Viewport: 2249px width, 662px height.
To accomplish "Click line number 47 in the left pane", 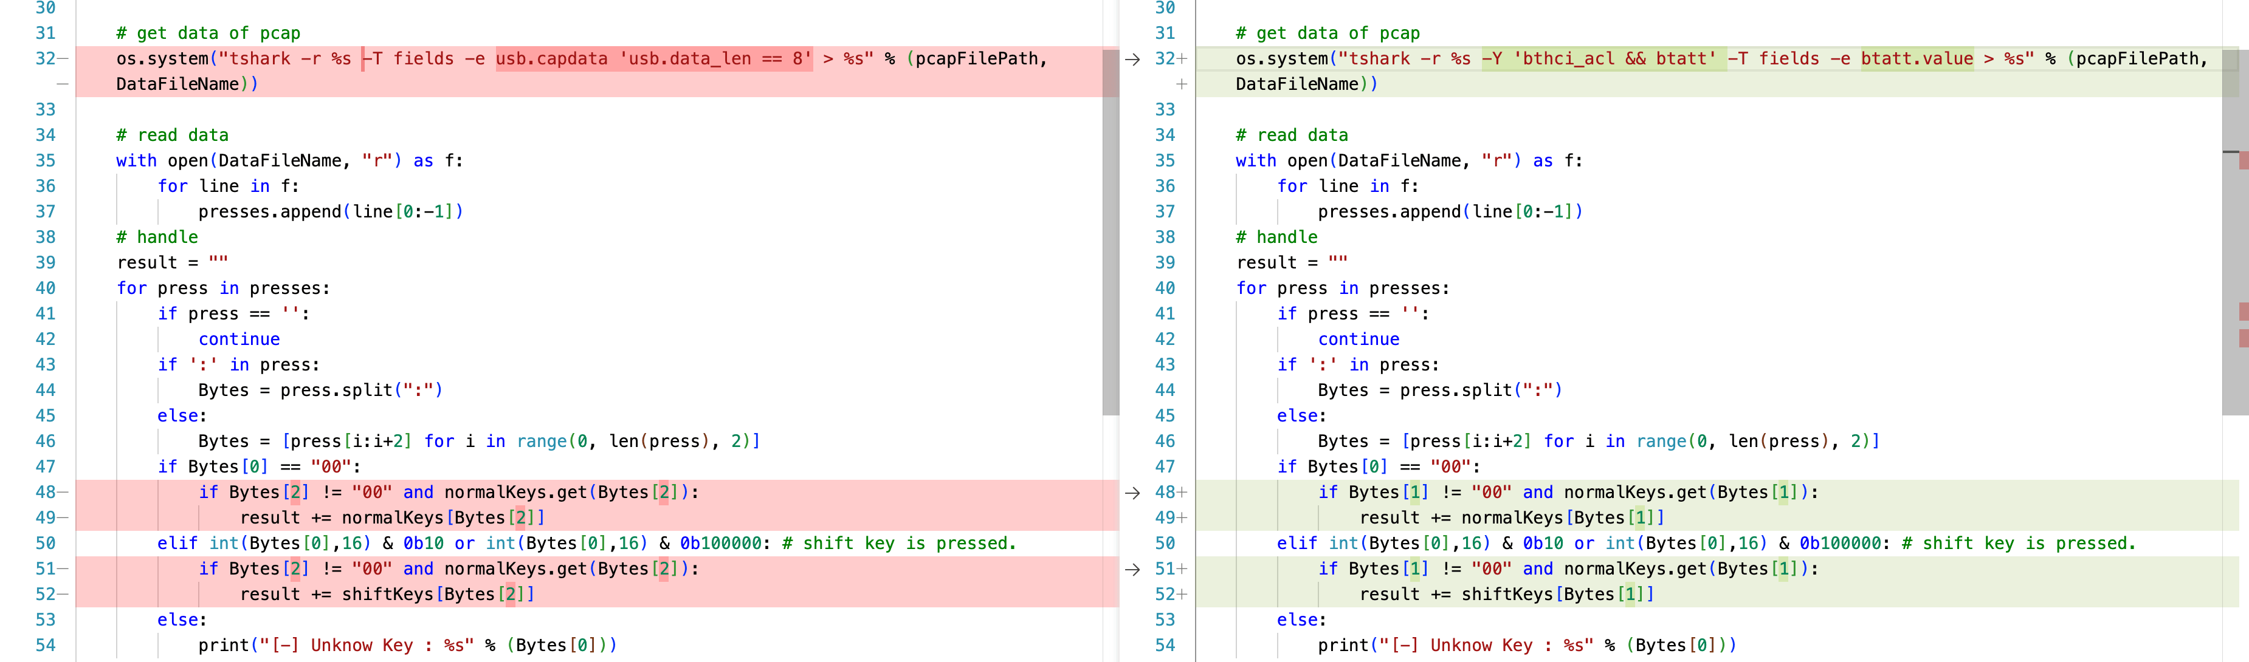I will click(46, 466).
